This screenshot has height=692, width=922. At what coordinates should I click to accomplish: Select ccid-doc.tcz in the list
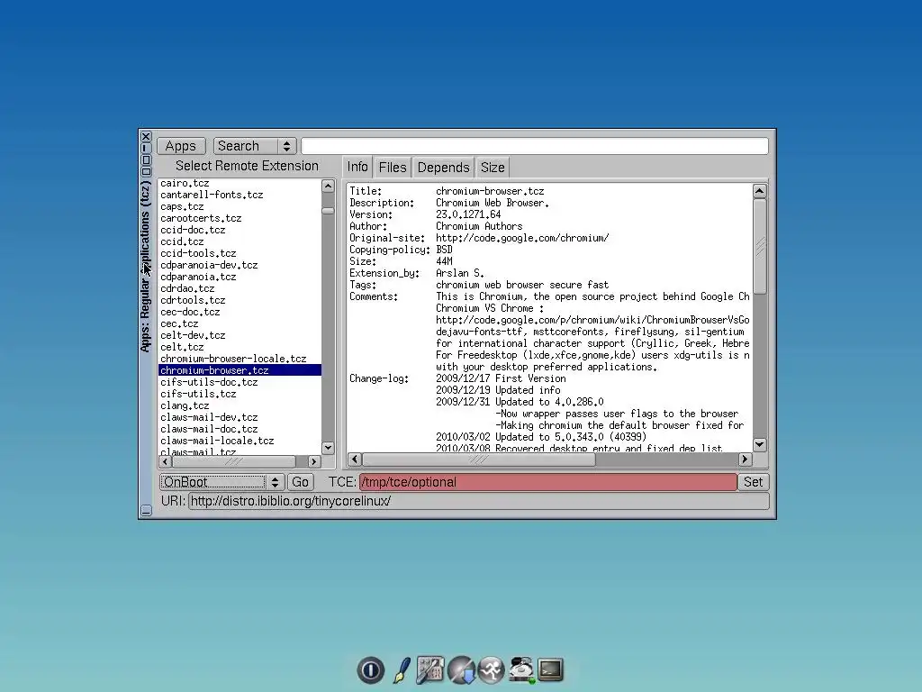click(x=240, y=230)
